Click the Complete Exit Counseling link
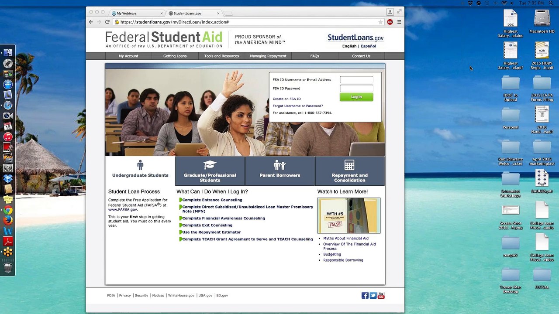559x314 pixels. coord(207,225)
